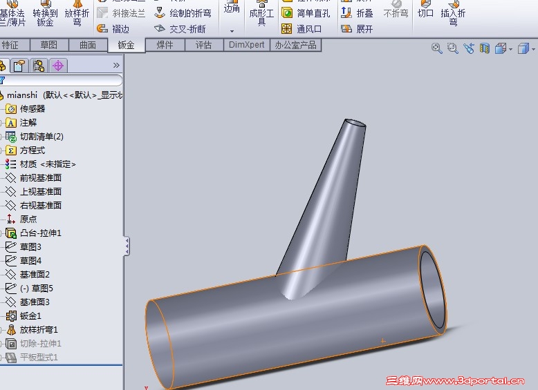Select the 切割清单(2) tree item
538x390 pixels.
click(x=35, y=137)
